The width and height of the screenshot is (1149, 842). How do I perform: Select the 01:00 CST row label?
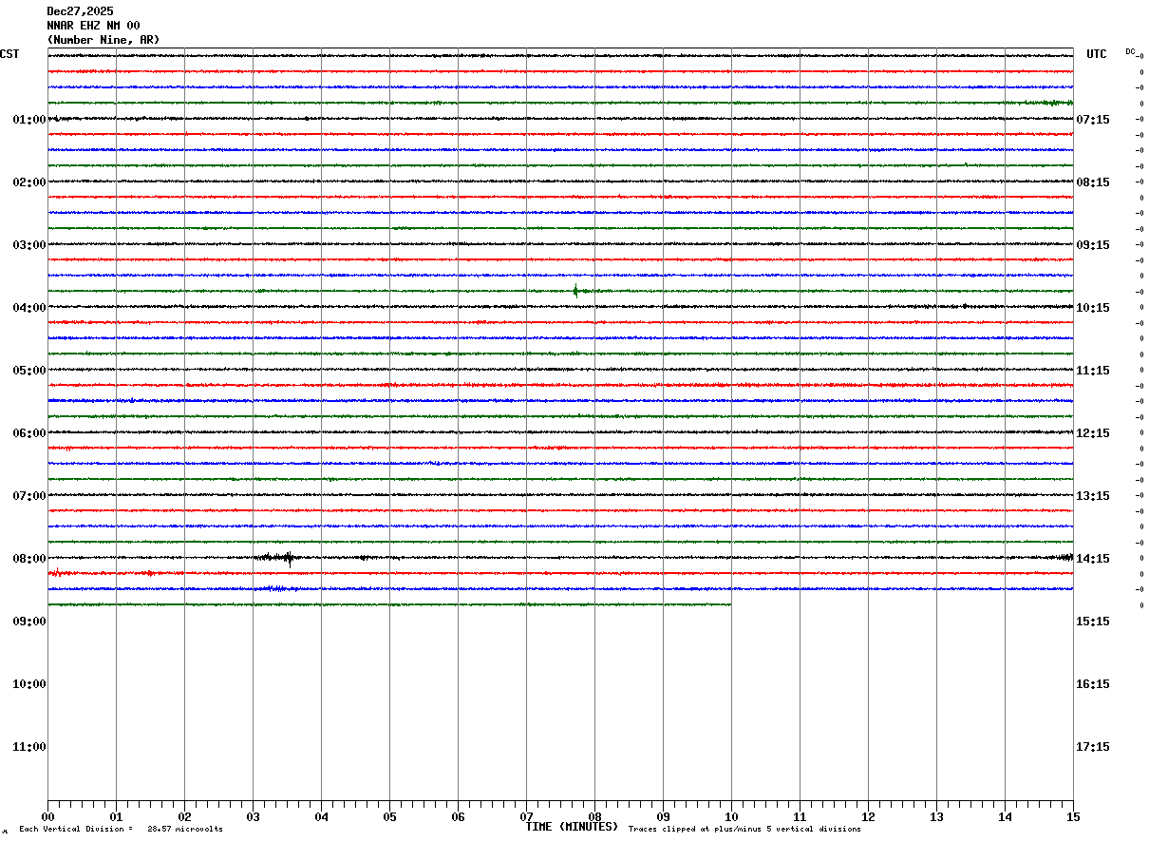[x=29, y=120]
